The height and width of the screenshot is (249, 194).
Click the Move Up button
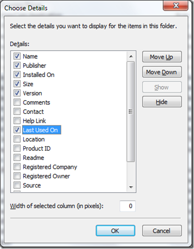162,57
